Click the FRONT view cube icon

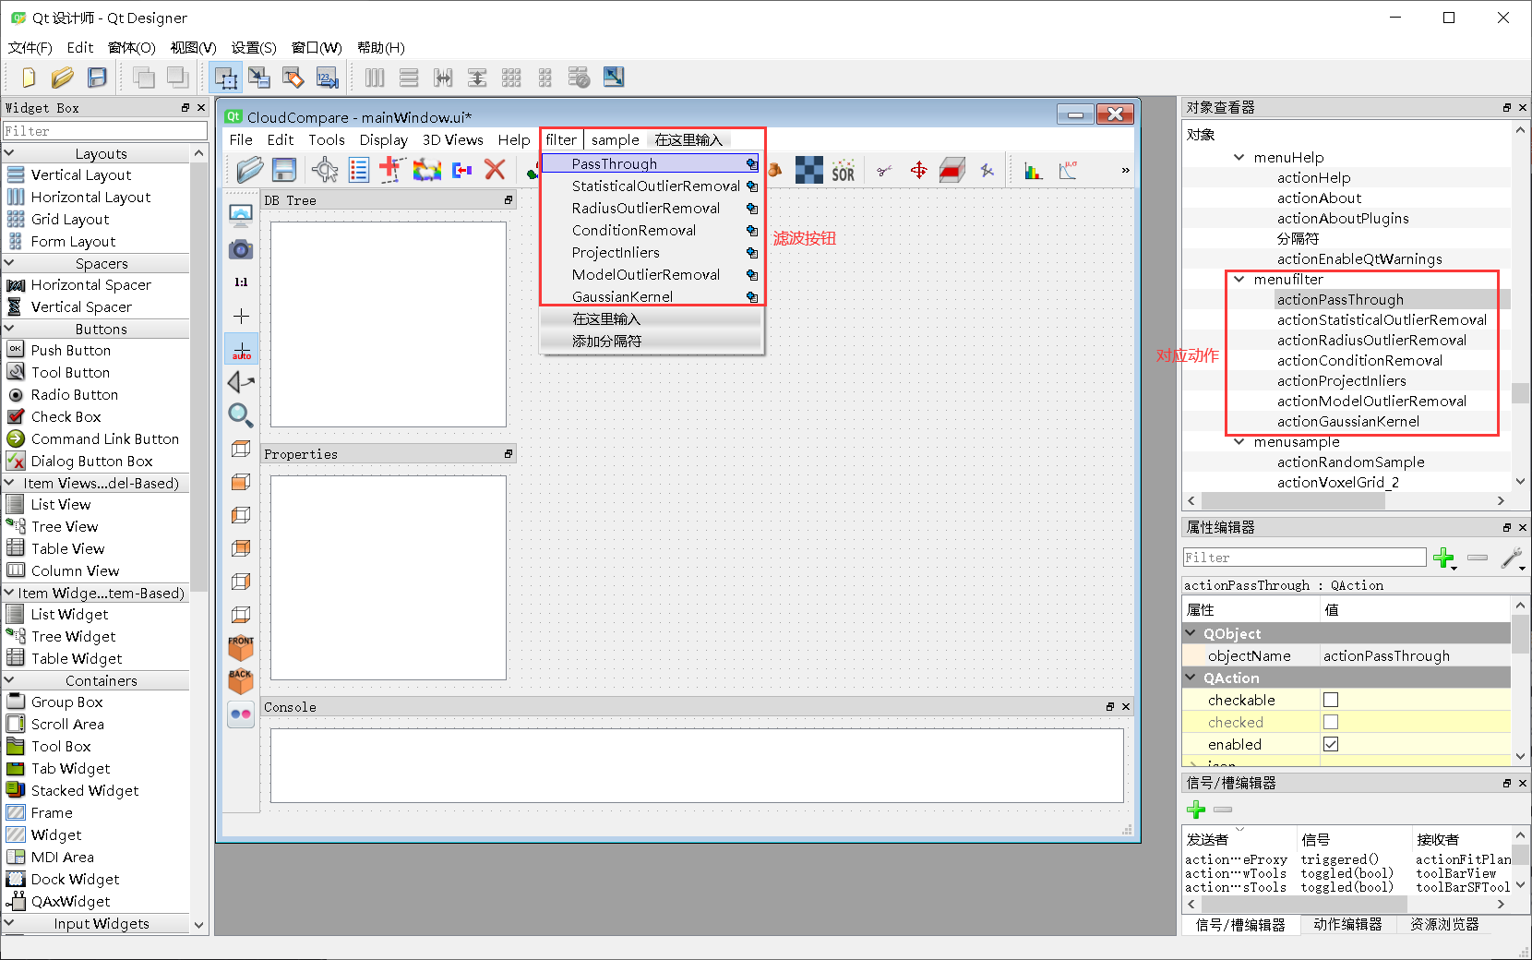pos(241,647)
